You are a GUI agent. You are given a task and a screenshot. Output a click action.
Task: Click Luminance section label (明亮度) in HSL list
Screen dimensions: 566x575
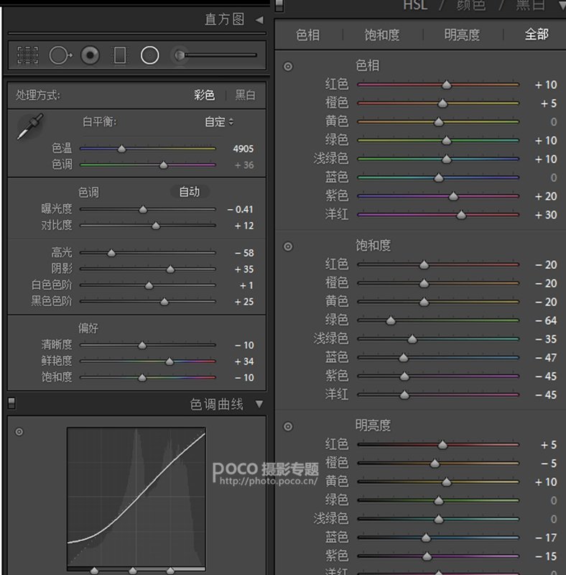[374, 425]
